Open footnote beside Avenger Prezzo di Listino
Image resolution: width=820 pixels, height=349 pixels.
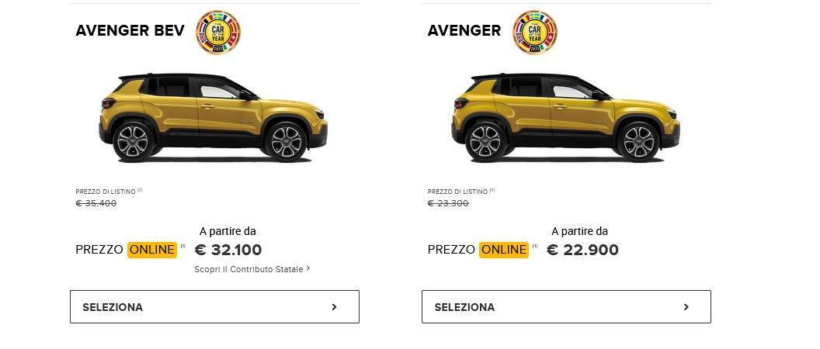(x=492, y=190)
